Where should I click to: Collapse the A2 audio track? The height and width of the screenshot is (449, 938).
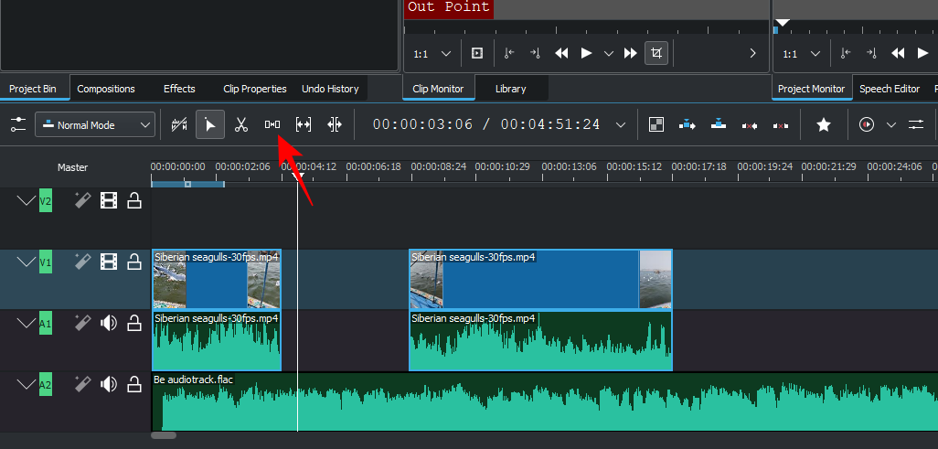coord(26,385)
